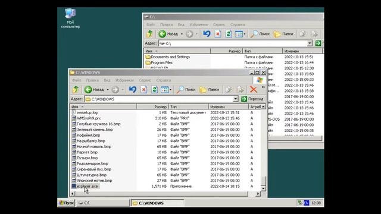This screenshot has height=214, width=381.
Task: Open Правка menu in C:\WINDOWS window
Action: point(92,80)
